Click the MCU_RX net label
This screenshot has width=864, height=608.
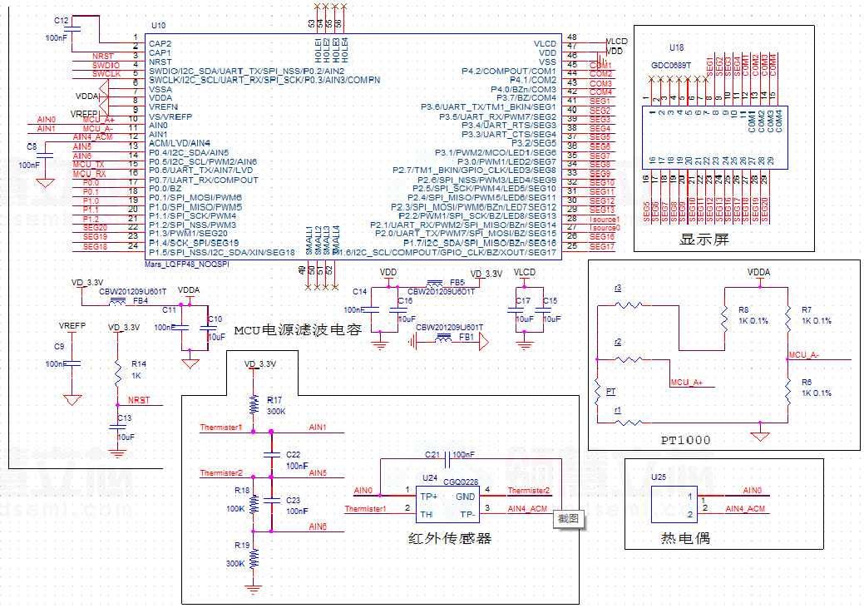[89, 174]
